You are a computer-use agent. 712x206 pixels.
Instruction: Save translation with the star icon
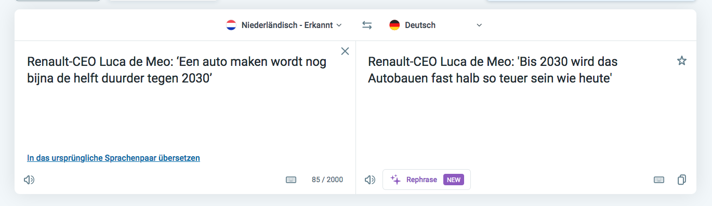(x=682, y=61)
